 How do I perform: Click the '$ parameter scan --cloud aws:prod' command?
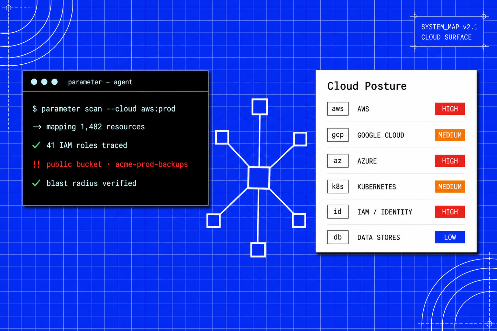(x=104, y=109)
